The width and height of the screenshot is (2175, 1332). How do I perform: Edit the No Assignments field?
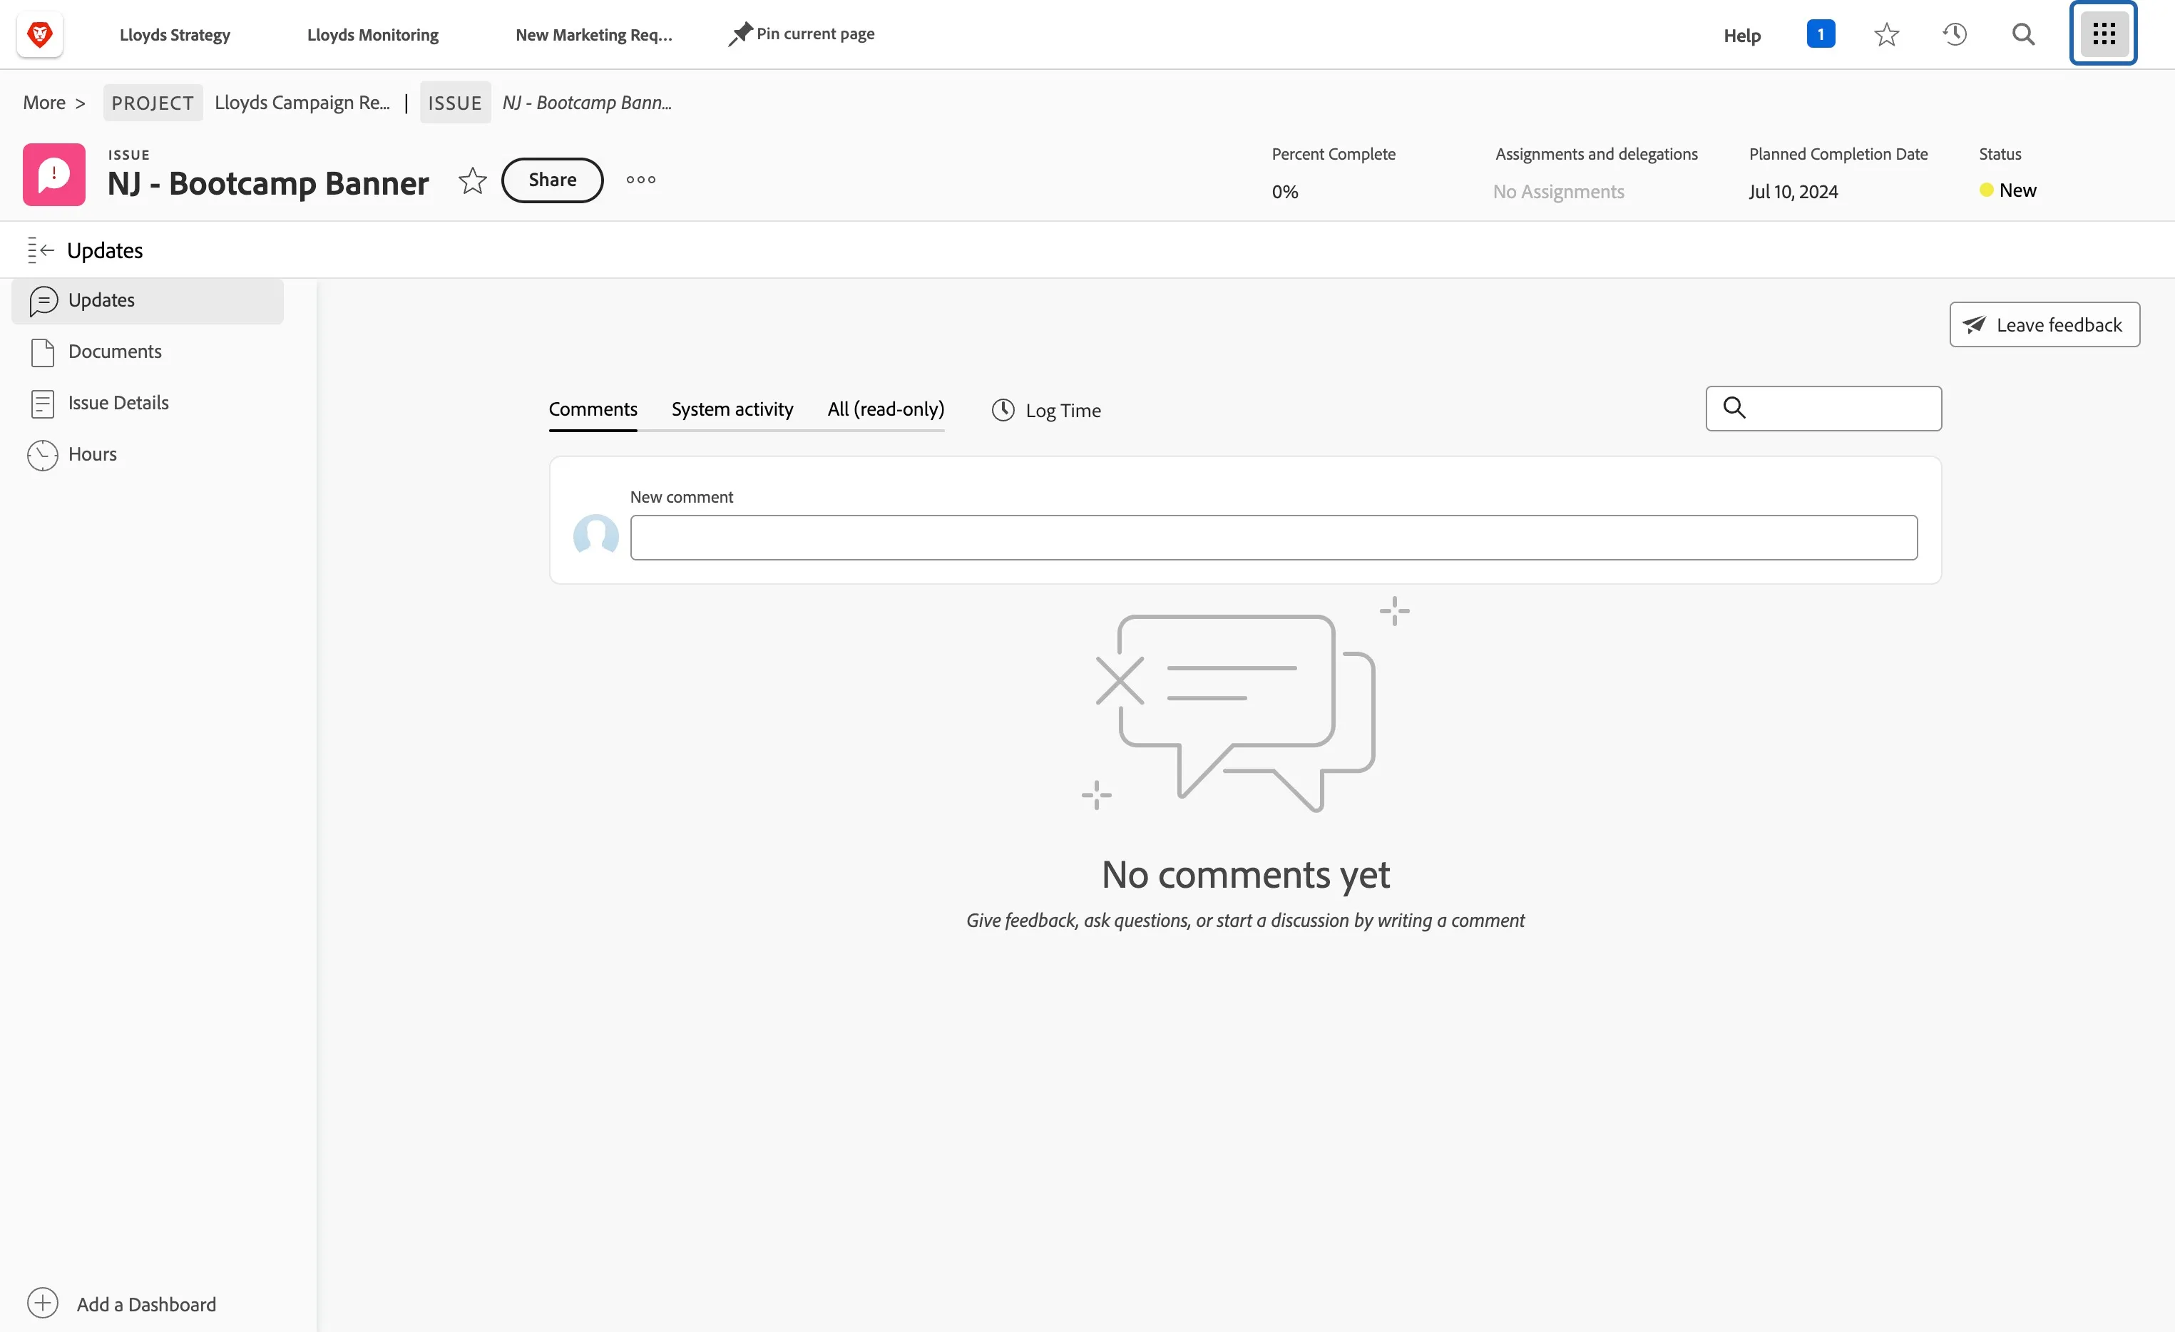coord(1558,192)
